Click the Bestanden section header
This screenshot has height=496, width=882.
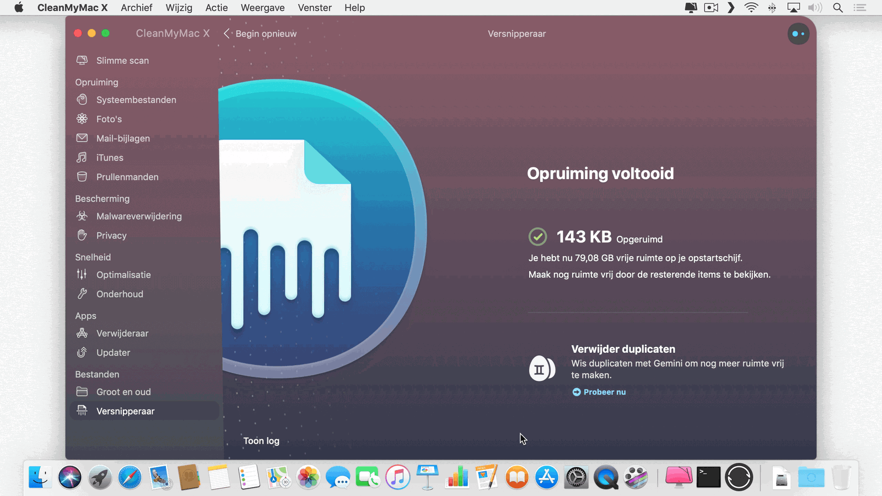97,374
